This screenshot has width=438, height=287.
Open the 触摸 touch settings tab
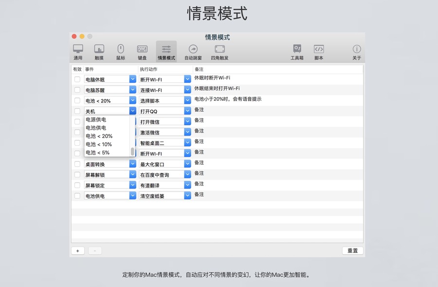click(x=99, y=52)
